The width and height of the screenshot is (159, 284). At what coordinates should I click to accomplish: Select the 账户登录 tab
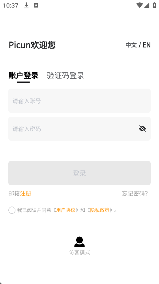pos(24,75)
